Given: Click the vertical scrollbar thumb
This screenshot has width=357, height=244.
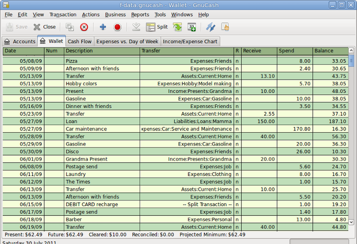Looking at the screenshot, I should tap(351, 61).
